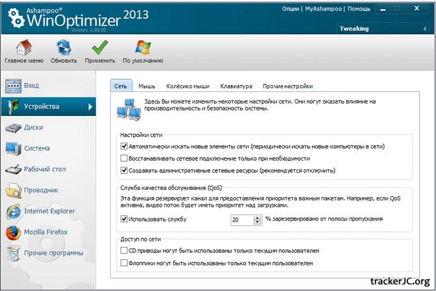Image resolution: width=436 pixels, height=291 pixels.
Task: Click the QoS percentage input field
Action: 242,220
